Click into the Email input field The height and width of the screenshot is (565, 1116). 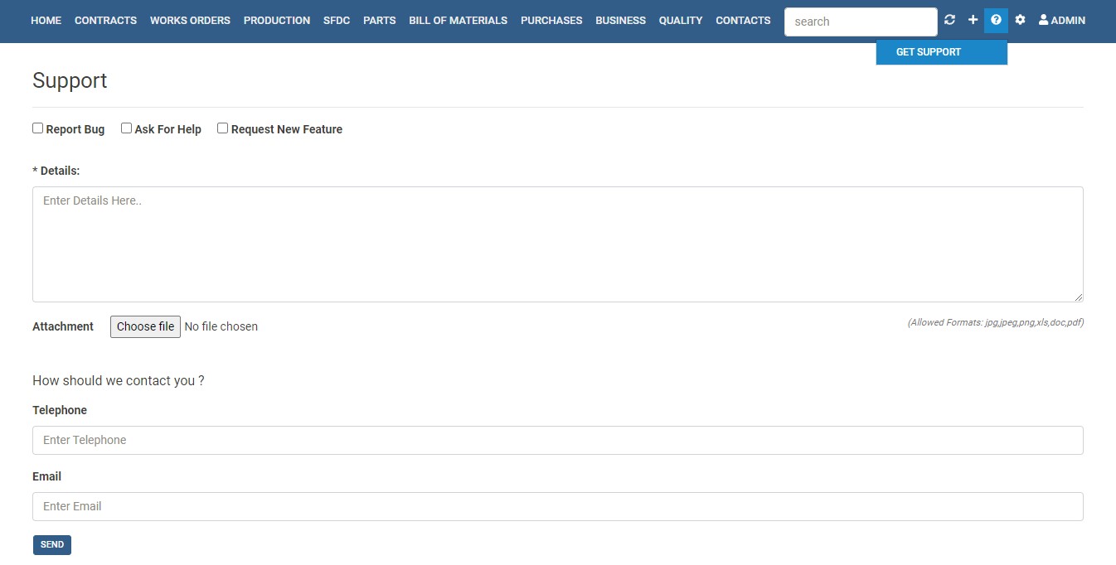557,506
